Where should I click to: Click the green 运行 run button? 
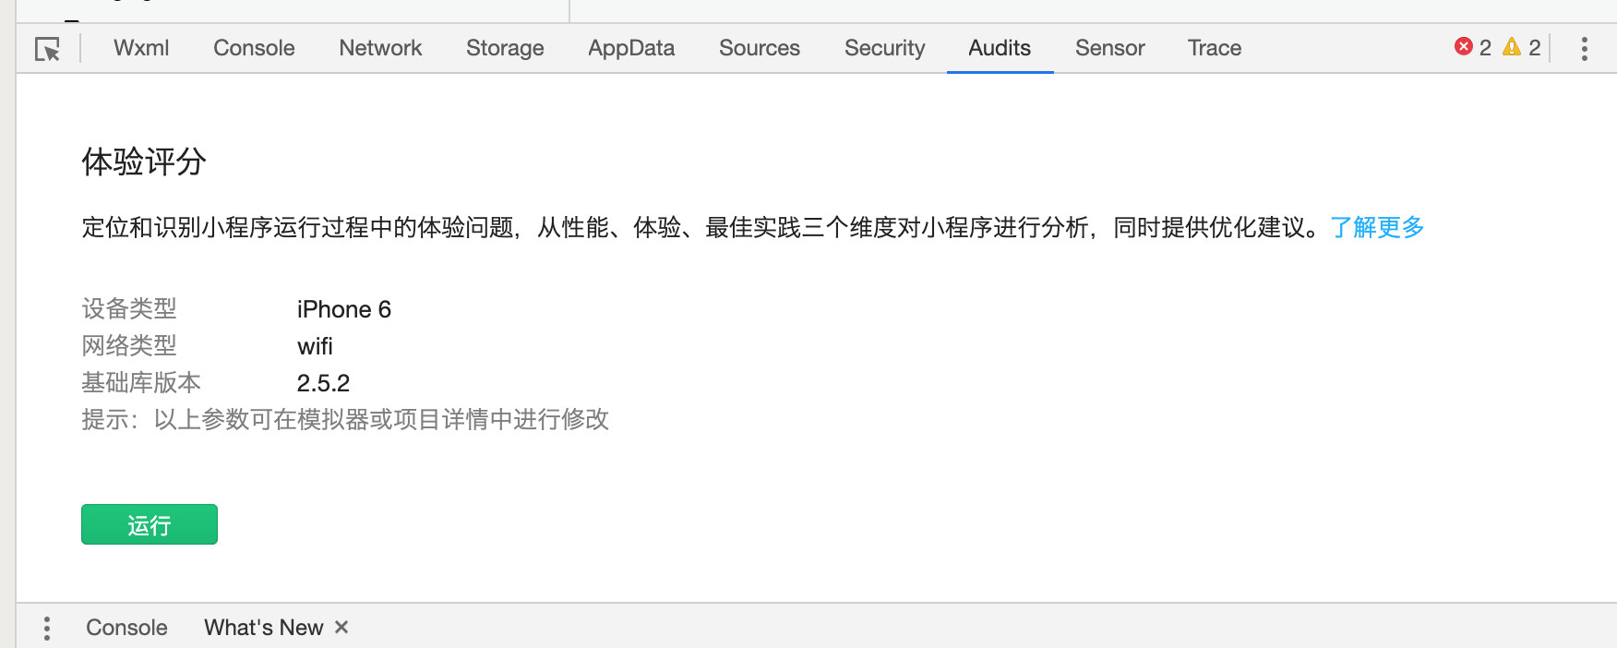pyautogui.click(x=150, y=524)
